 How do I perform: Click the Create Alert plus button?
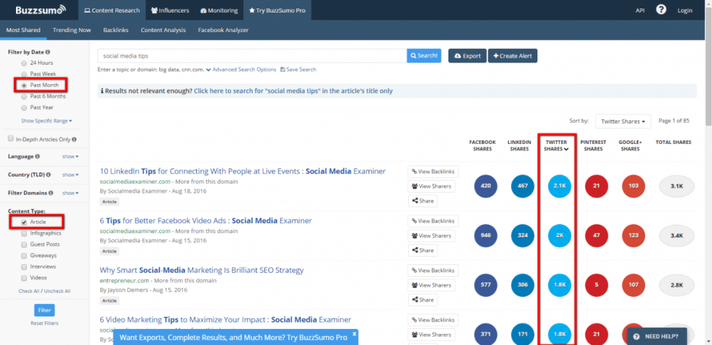(x=513, y=56)
